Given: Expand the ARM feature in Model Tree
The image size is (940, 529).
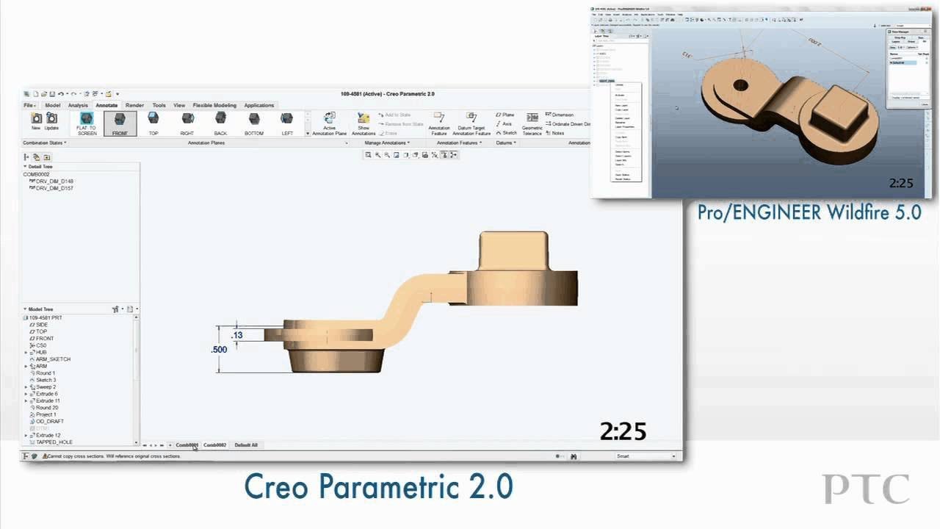Looking at the screenshot, I should tap(26, 366).
